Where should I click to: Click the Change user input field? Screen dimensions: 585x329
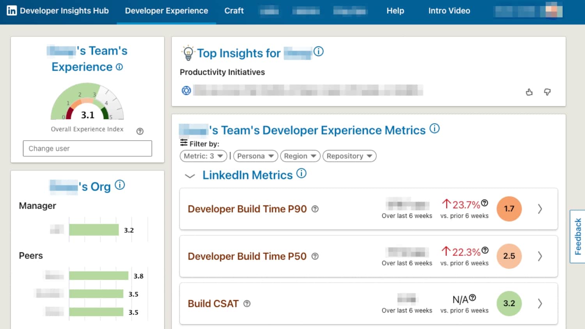point(87,149)
